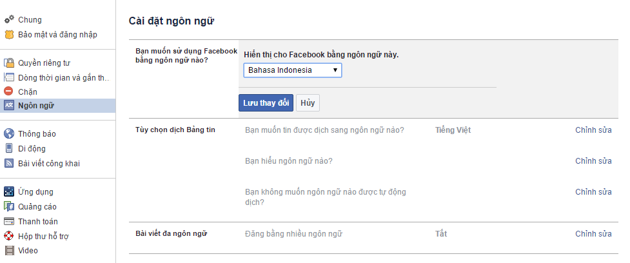630x263 pixels.
Task: Click Đăng bằng nhiều ngôn ngữ text
Action: [293, 234]
